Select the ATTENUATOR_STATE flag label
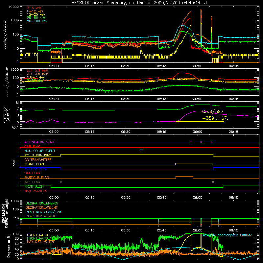 tap(40, 142)
